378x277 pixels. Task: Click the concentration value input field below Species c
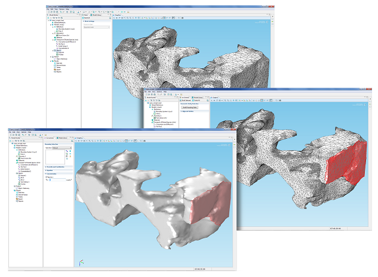57,180
